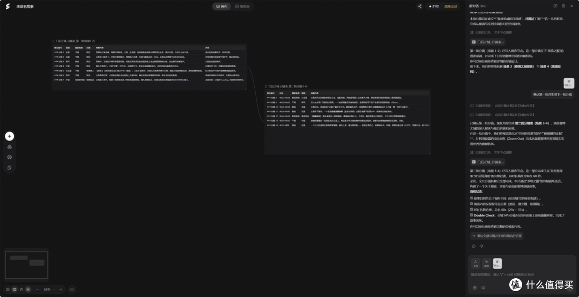Click the 选择 select button in input box
Image resolution: width=579 pixels, height=297 pixels.
pos(486,263)
